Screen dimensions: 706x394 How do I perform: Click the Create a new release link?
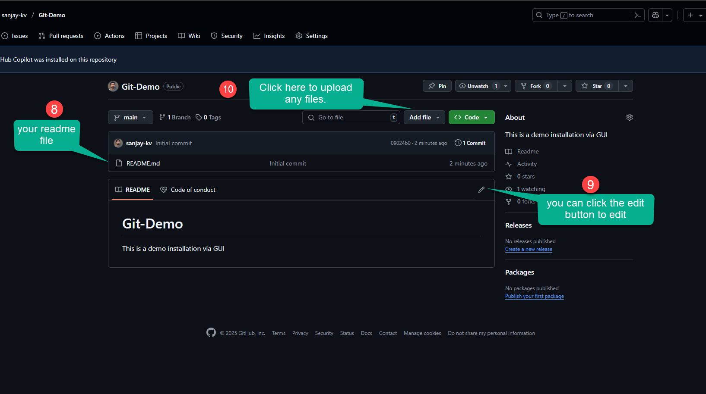coord(529,249)
